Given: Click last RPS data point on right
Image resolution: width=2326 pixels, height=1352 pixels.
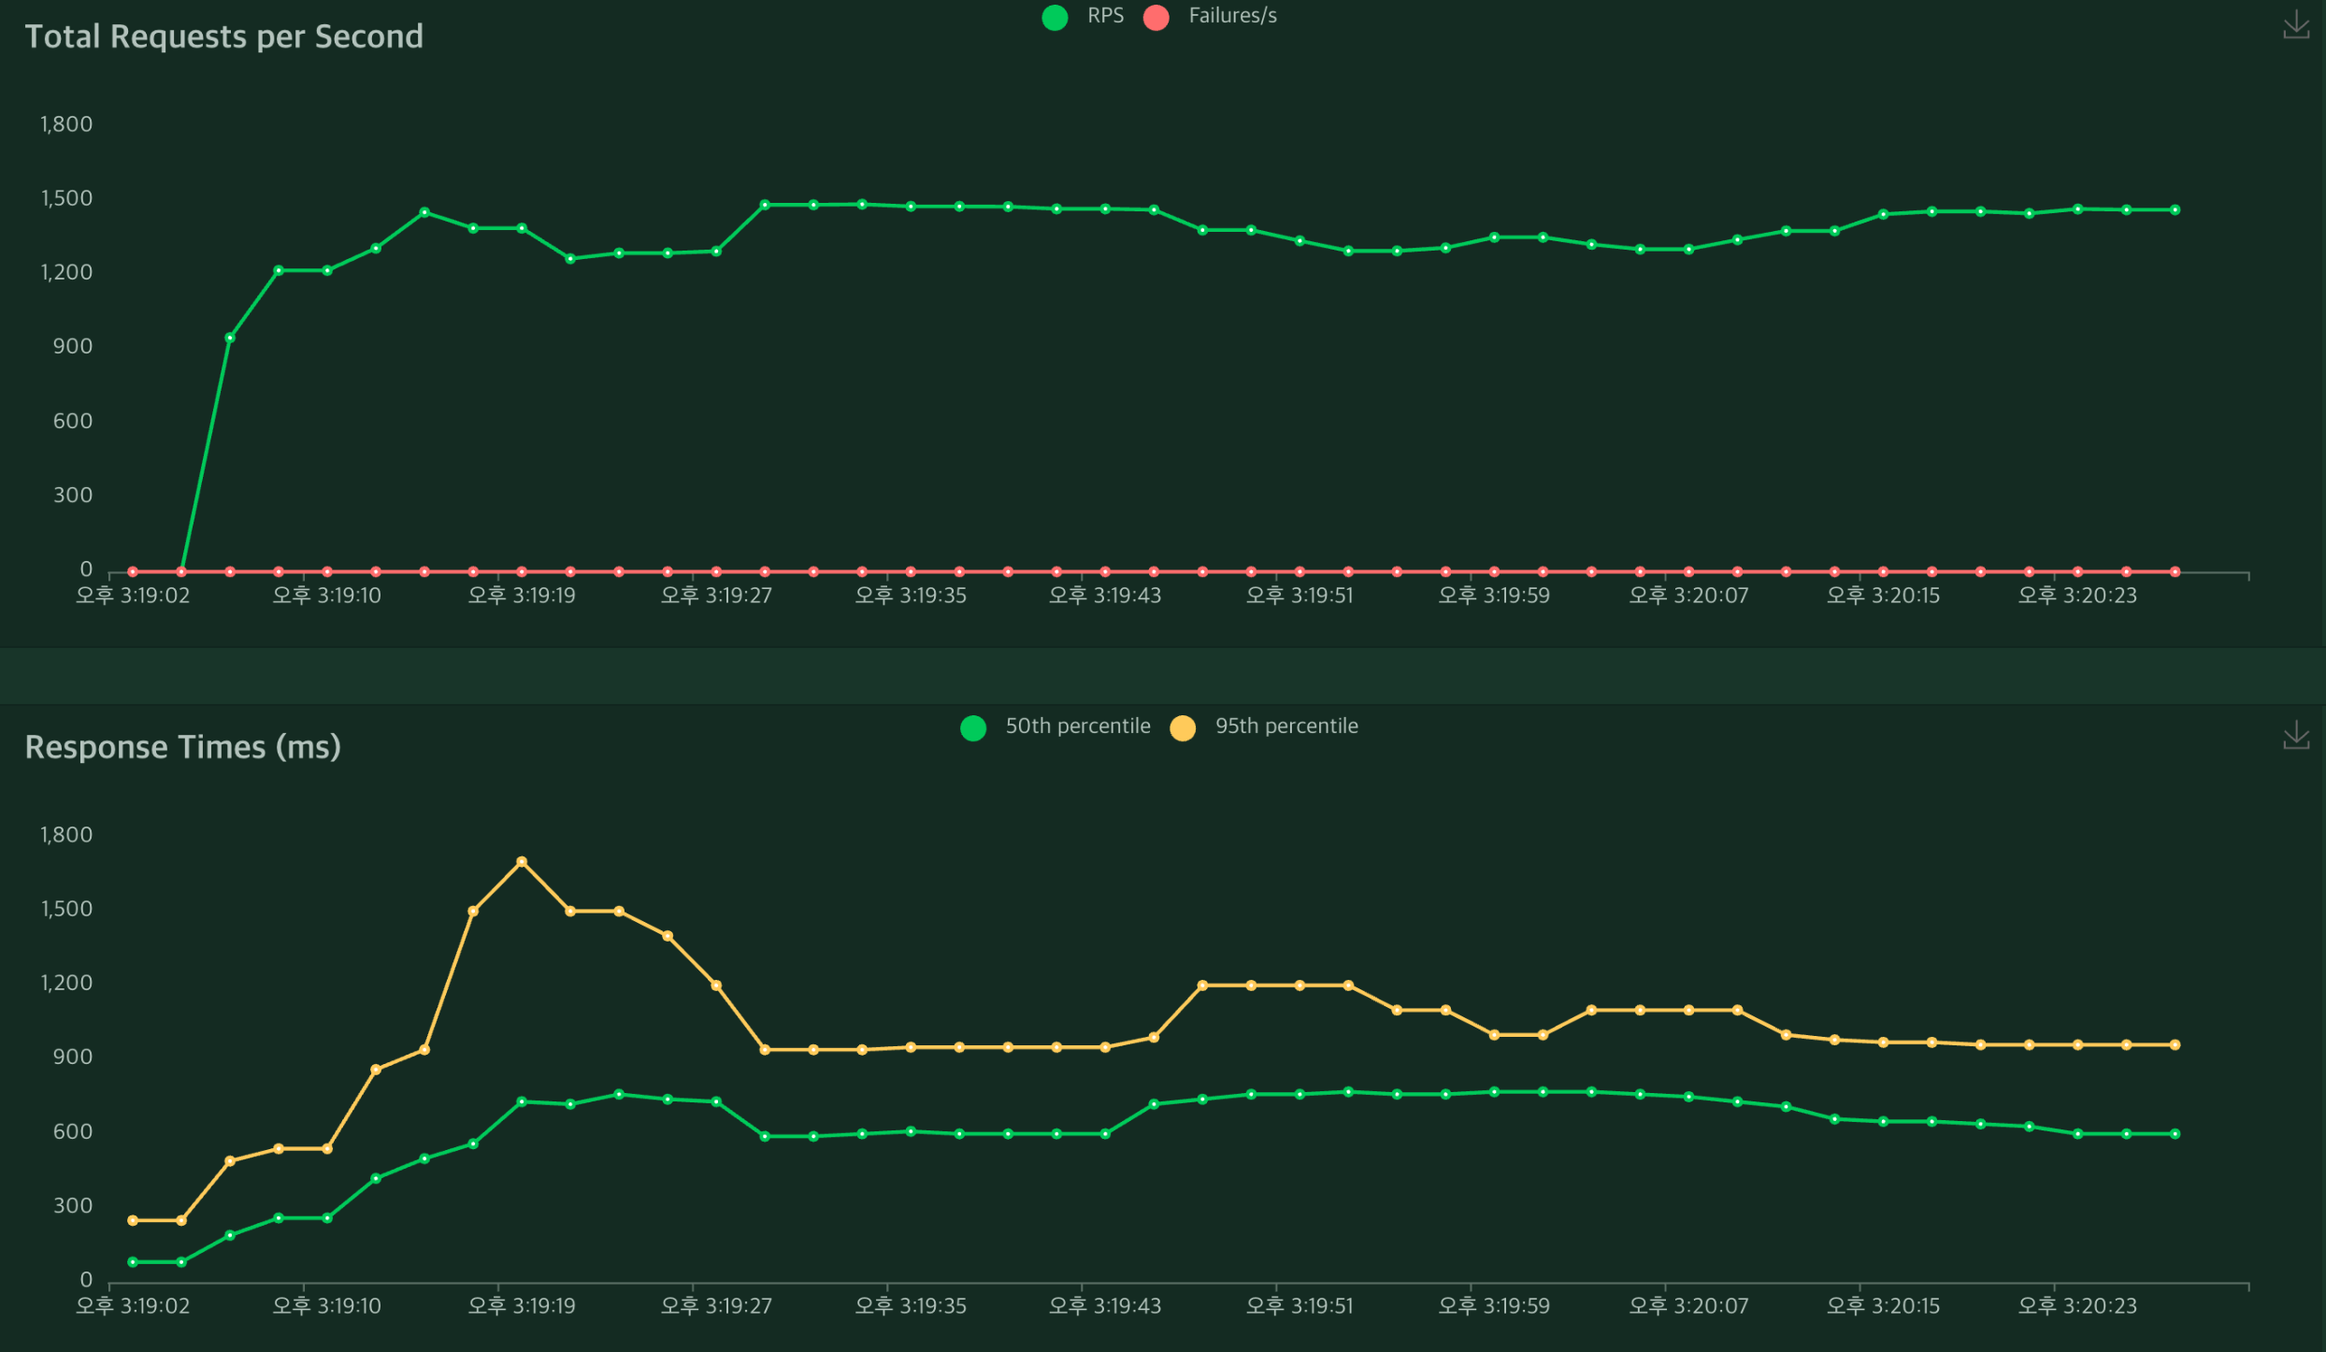Looking at the screenshot, I should point(2175,210).
